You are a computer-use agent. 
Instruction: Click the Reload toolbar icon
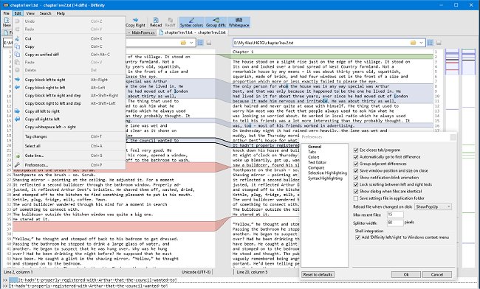156,22
